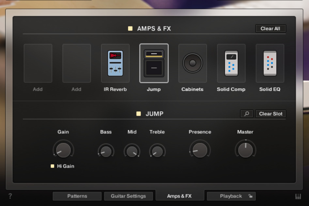The image size is (309, 206).
Task: Click the Solid Comp label text
Action: [231, 89]
